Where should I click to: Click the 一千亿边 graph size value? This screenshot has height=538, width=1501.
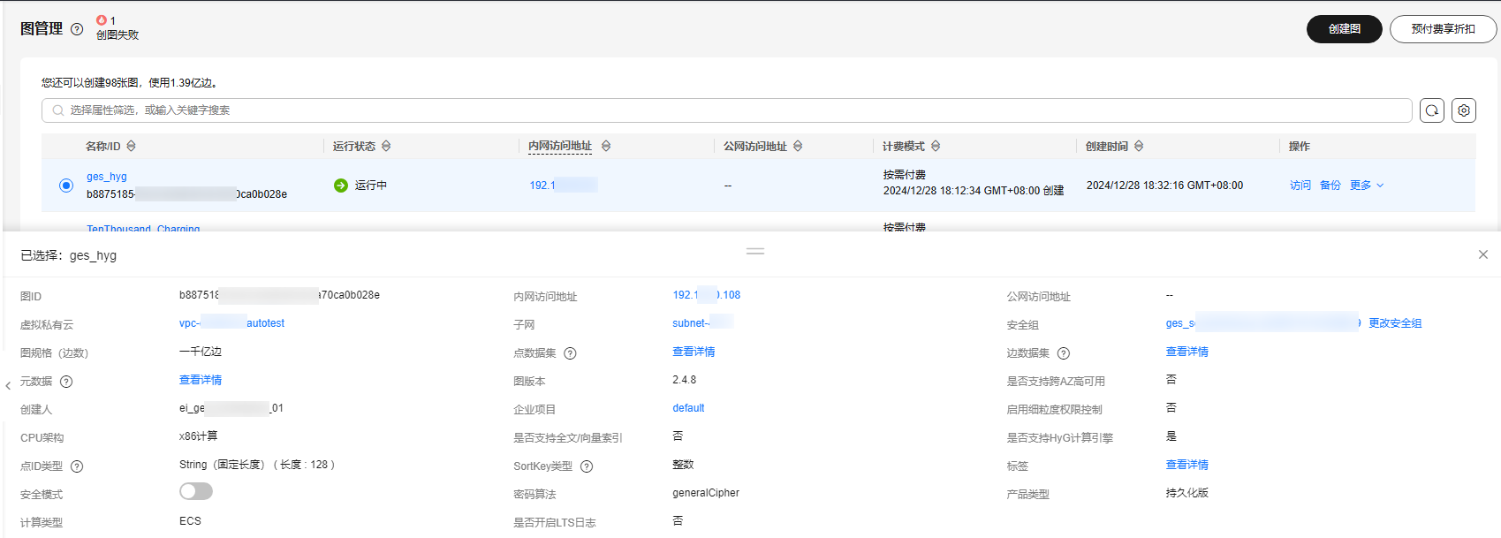(x=201, y=352)
